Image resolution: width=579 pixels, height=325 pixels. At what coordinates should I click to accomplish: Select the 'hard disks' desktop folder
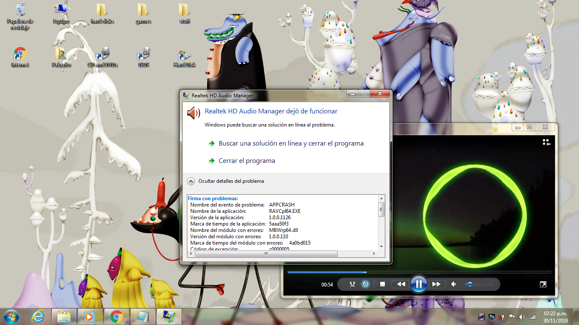(102, 14)
